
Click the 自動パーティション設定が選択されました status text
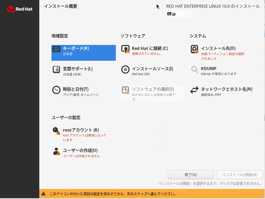coord(223,56)
